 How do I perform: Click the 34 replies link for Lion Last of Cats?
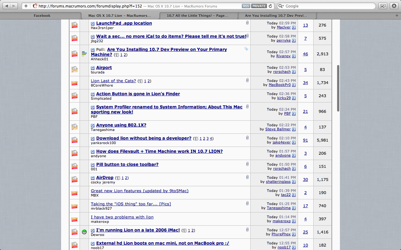pyautogui.click(x=305, y=83)
